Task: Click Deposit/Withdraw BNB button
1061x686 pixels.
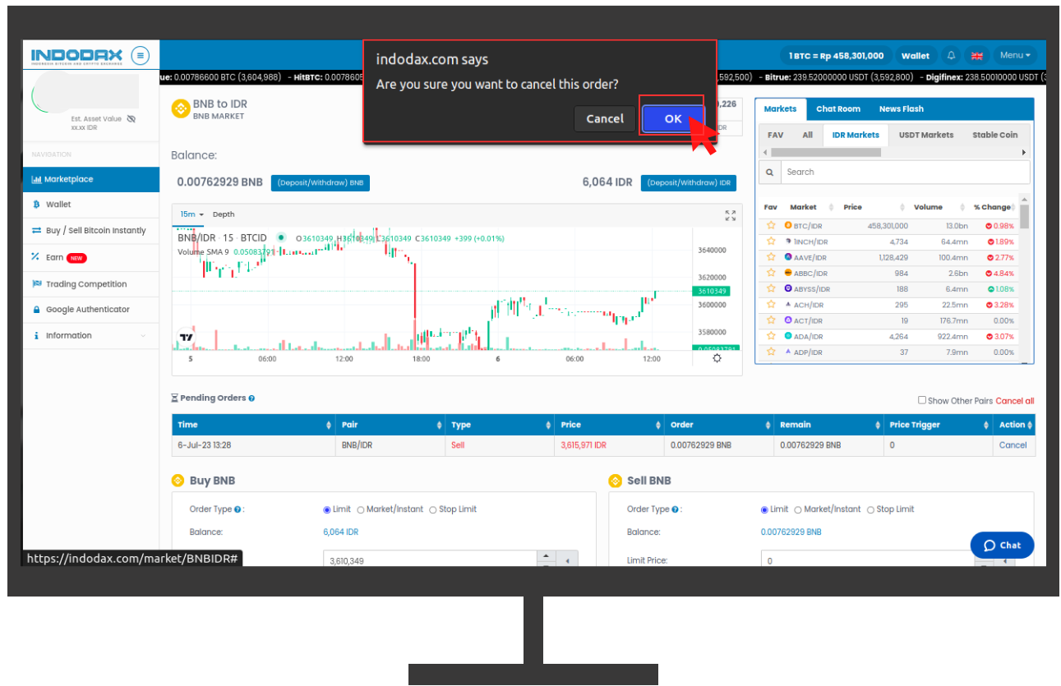Action: coord(320,183)
